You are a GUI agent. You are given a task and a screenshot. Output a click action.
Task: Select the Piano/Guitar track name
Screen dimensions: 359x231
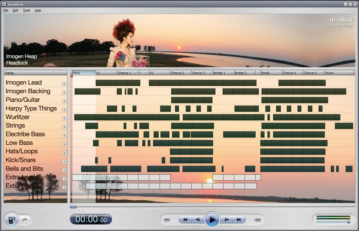pyautogui.click(x=23, y=100)
